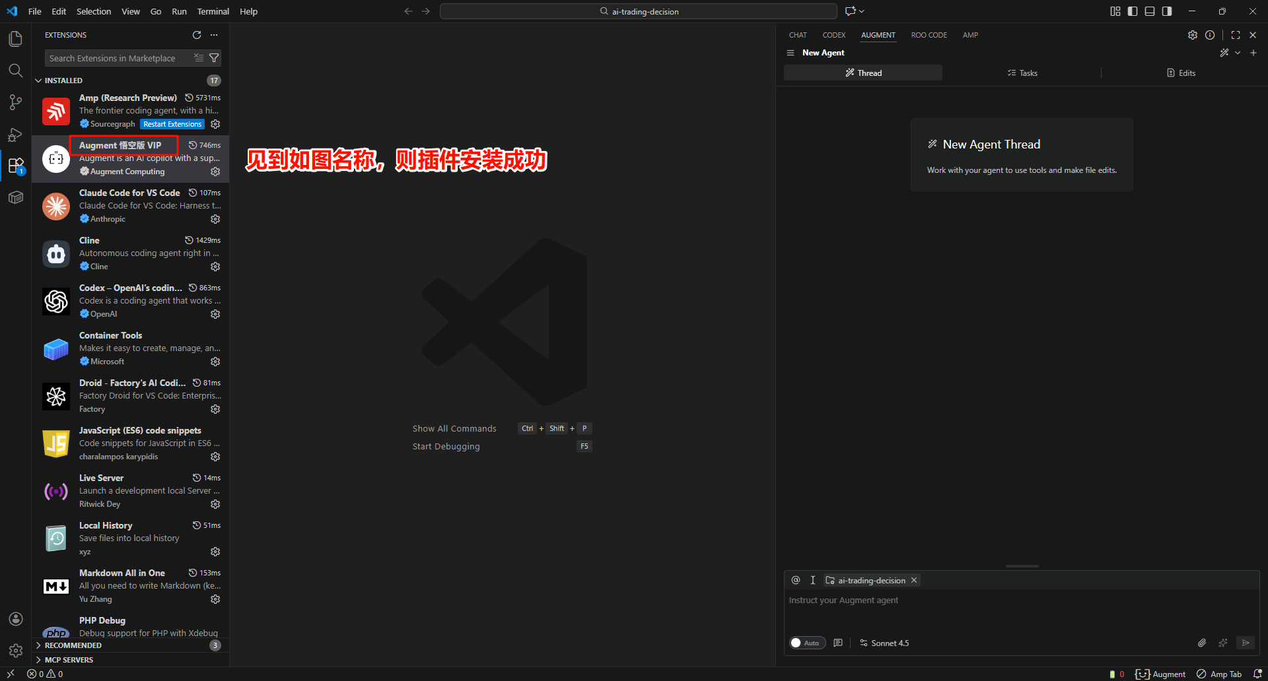Click the enhance prompt sparkle icon

click(x=1223, y=643)
